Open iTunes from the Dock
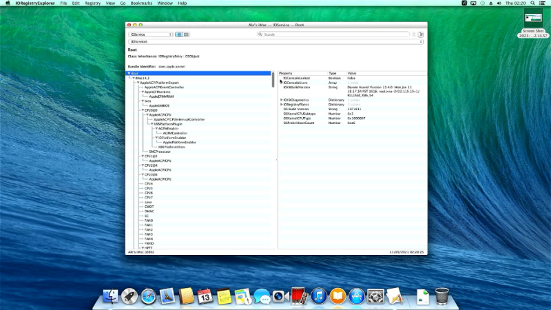This screenshot has height=310, width=551. coord(318,296)
